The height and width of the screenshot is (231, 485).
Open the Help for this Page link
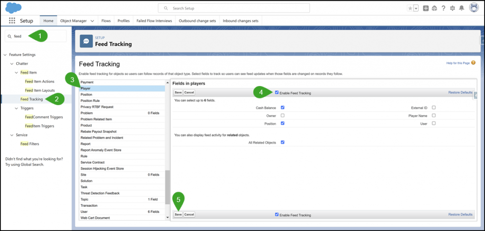tap(458, 63)
